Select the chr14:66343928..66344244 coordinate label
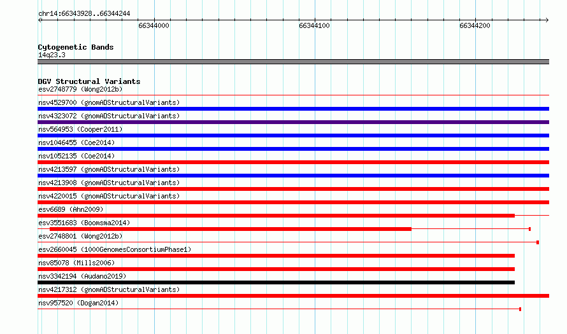Image resolution: width=567 pixels, height=334 pixels. [x=84, y=14]
